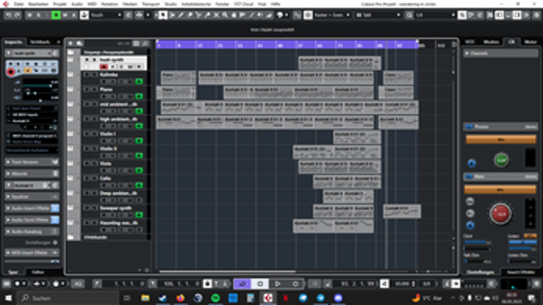Toggle the green monitor button on Kalimba track
Screen dimensions: 543x305
139,82
